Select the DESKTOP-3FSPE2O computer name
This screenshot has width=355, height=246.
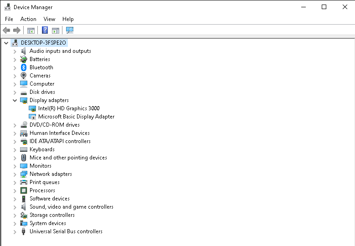(43, 43)
